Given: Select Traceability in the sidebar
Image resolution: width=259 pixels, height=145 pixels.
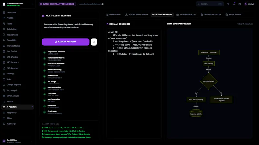Looking at the screenshot, I should click(17, 40).
